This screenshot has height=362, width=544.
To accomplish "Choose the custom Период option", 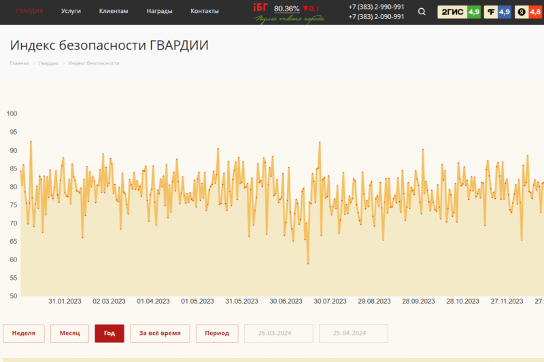I will click(217, 333).
